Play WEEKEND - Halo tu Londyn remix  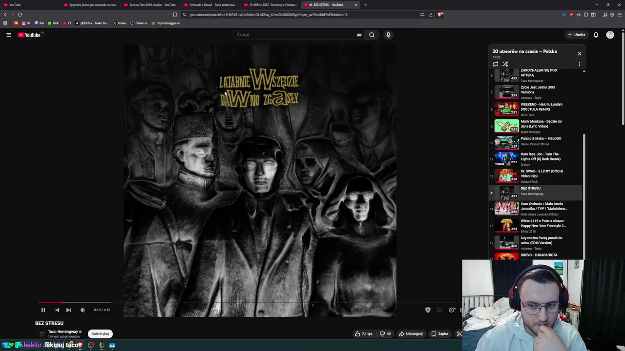[x=536, y=109]
